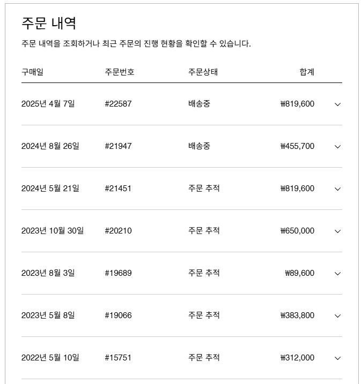Expand order #20210 details chevron
362x384 pixels.
337,231
